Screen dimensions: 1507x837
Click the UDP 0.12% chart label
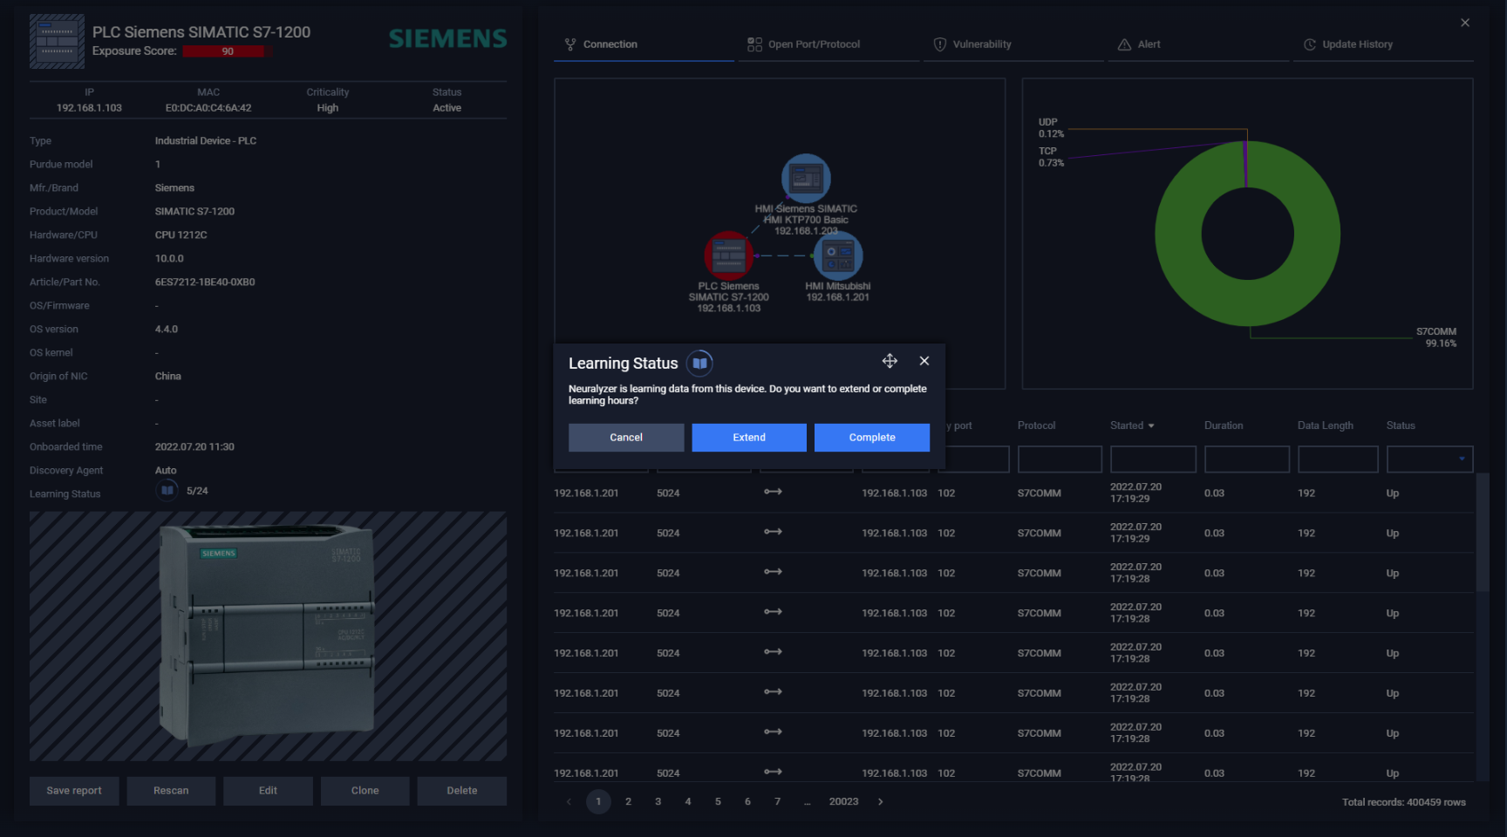click(1051, 128)
